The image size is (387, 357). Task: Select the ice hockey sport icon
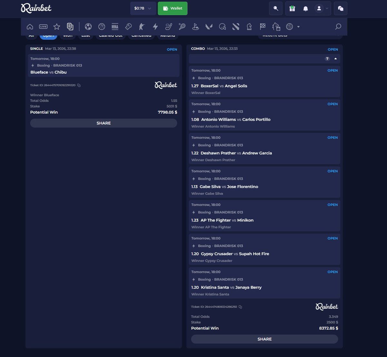[169, 27]
